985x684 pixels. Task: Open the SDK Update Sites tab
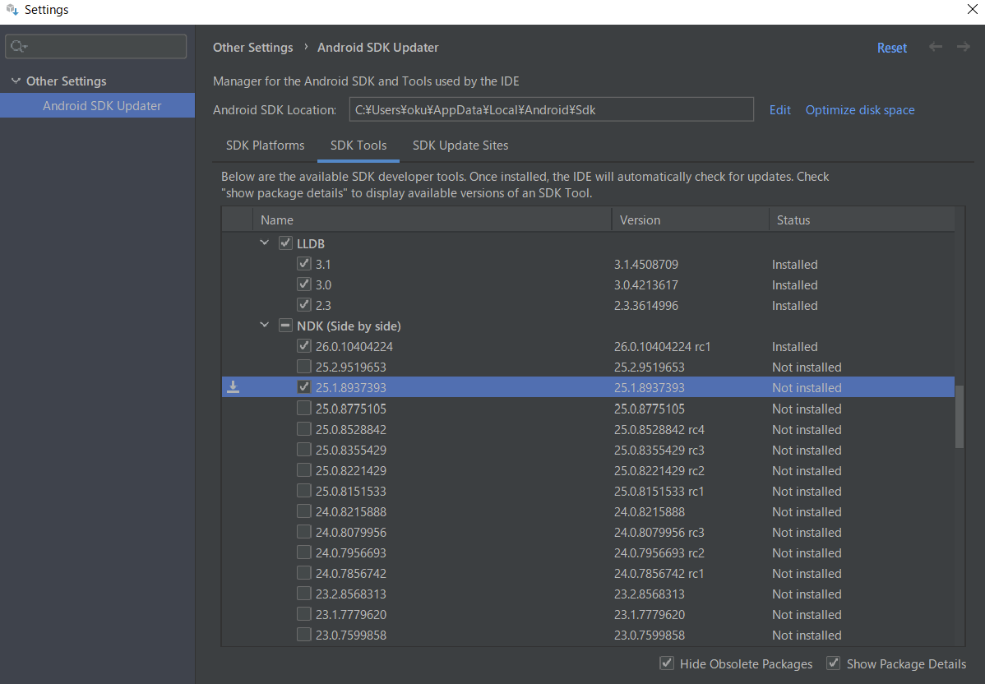(x=460, y=145)
